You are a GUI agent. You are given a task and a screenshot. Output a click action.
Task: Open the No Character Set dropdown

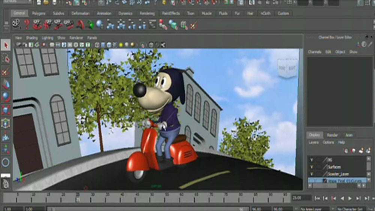[x=351, y=209]
